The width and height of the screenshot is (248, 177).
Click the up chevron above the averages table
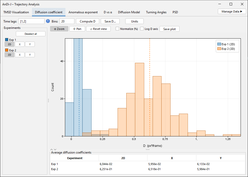(x=52, y=149)
